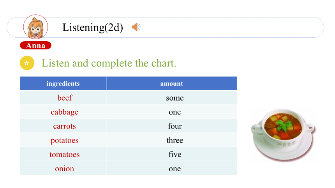Image resolution: width=335 pixels, height=188 pixels.
Task: Click the 'amount' column header
Action: click(171, 84)
